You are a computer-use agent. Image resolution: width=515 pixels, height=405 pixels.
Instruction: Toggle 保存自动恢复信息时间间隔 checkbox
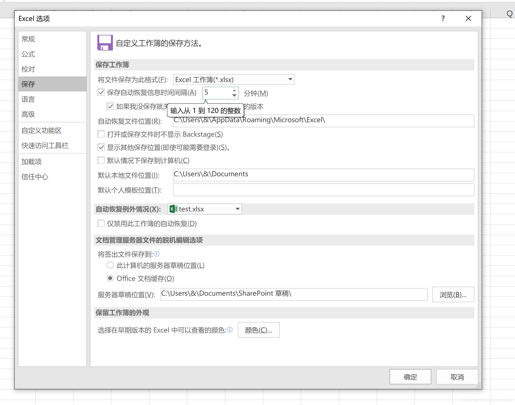pos(101,92)
